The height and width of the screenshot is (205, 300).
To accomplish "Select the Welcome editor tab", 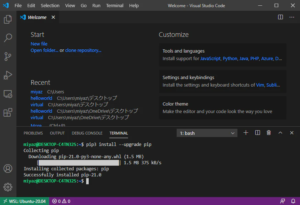I will 37,17.
